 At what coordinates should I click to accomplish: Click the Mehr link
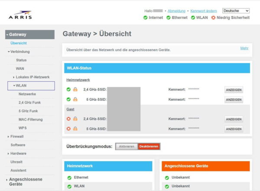point(244,48)
